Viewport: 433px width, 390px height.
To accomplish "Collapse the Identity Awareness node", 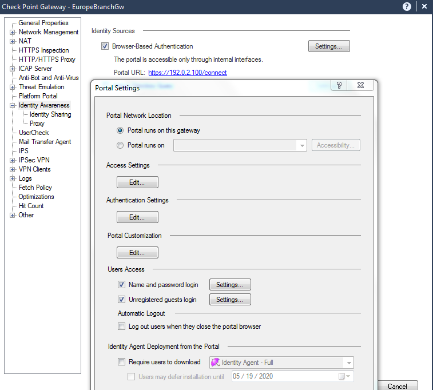I will [x=12, y=105].
